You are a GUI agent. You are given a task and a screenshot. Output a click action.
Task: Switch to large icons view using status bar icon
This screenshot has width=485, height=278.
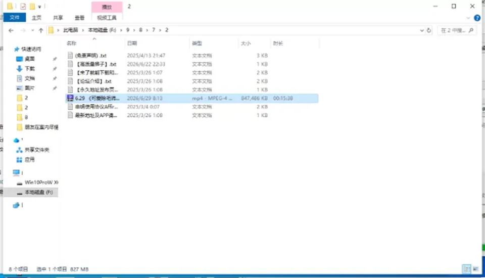point(475,269)
